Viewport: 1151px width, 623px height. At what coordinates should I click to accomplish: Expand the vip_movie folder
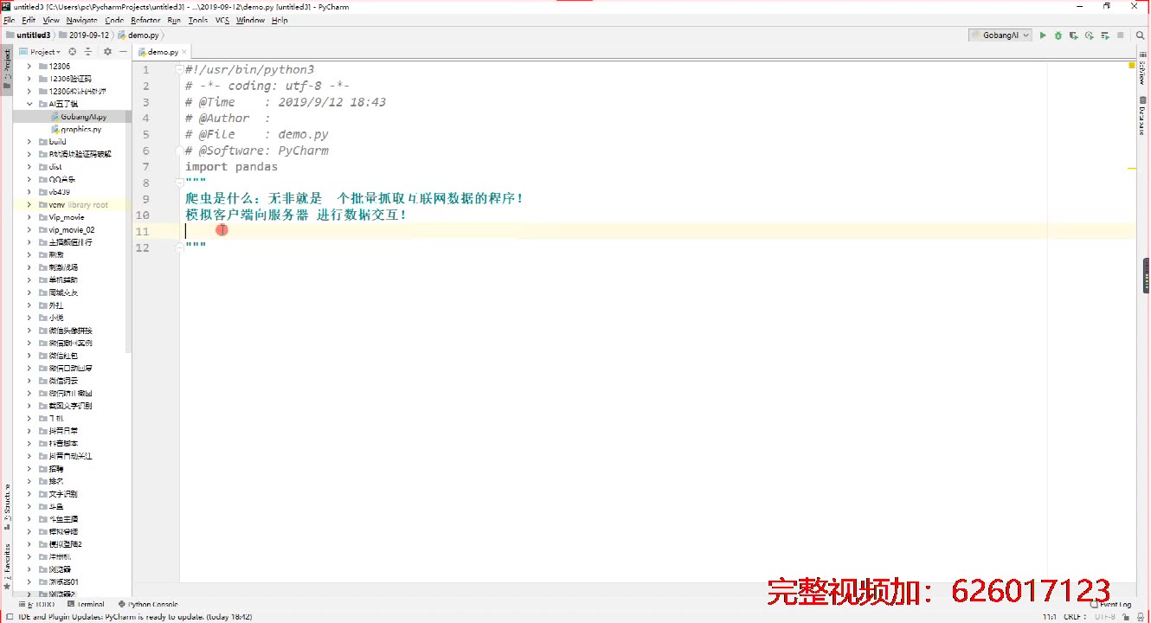29,217
